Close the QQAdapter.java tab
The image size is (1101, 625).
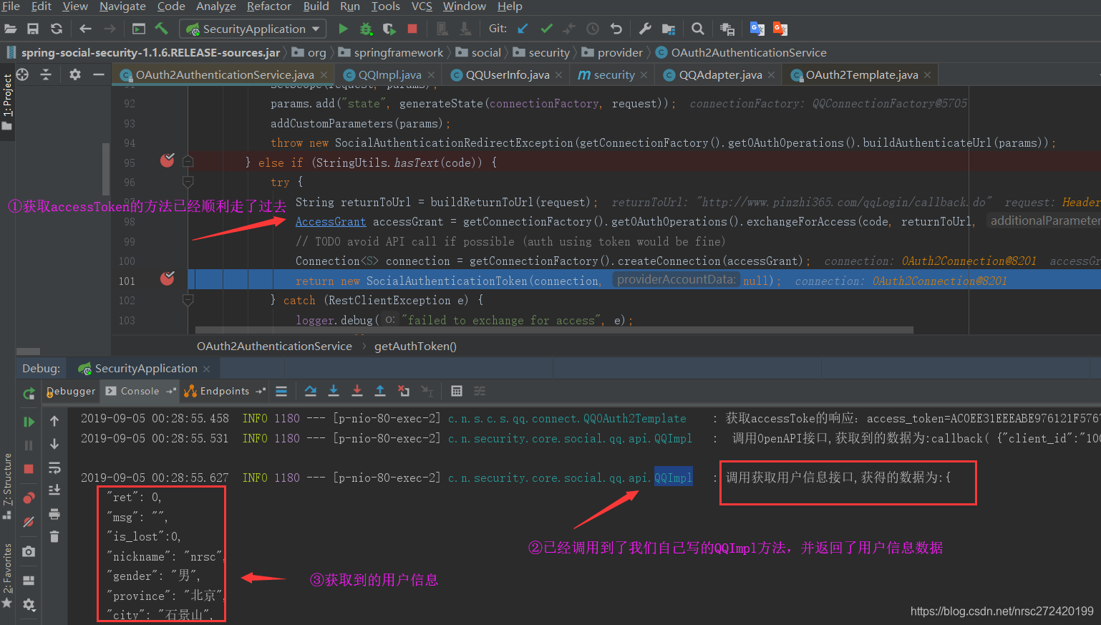(771, 75)
